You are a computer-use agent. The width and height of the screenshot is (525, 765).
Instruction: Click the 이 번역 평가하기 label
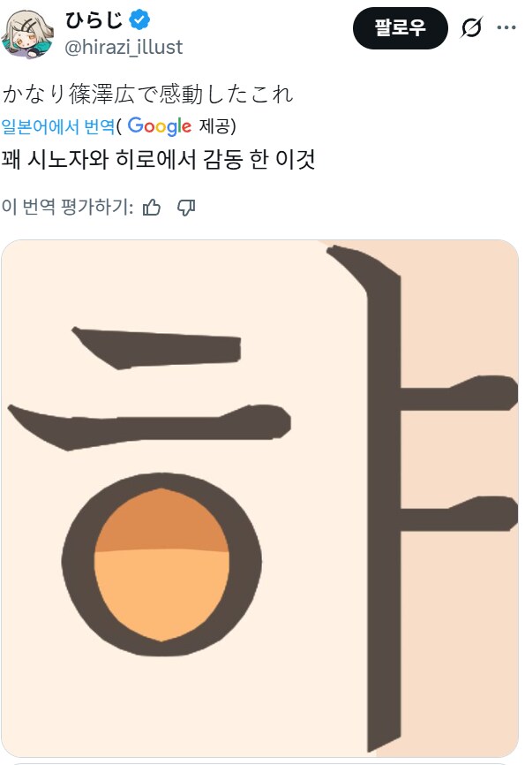coord(67,208)
